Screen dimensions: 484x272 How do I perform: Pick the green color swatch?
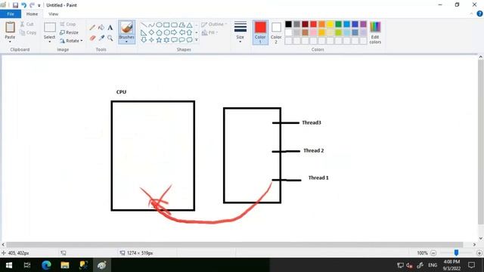(x=338, y=24)
